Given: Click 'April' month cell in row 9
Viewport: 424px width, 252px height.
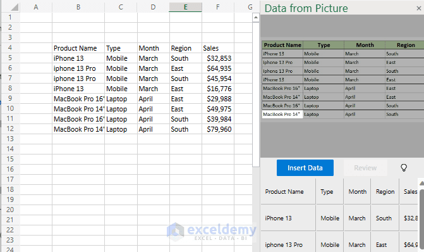Looking at the screenshot, I should (153, 99).
